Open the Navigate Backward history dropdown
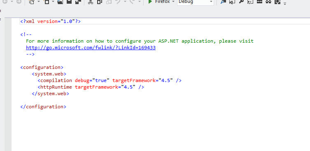 [12, 2]
